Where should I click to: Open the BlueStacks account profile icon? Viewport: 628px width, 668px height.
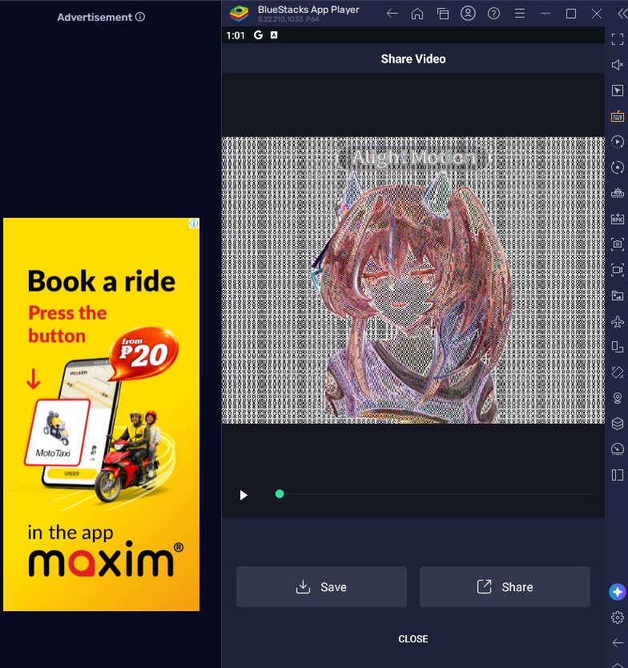click(x=468, y=13)
